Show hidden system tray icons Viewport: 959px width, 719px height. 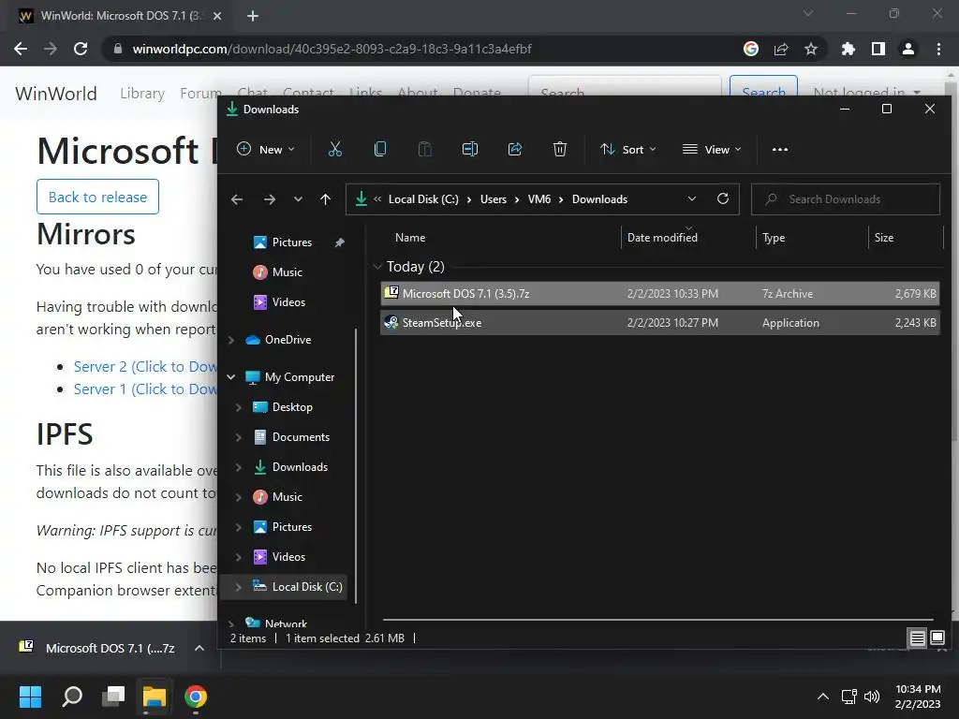823,697
